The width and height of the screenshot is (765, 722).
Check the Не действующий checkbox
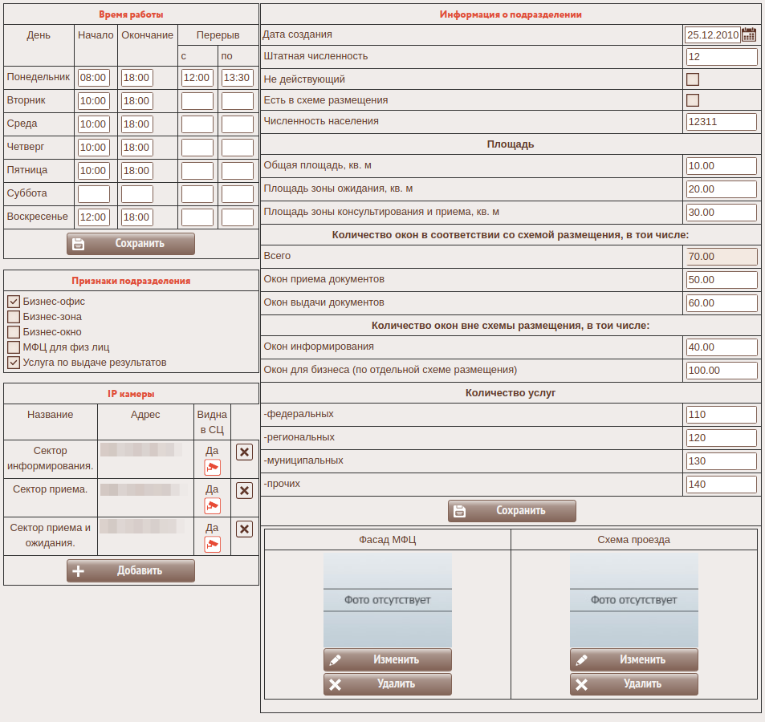coord(693,79)
